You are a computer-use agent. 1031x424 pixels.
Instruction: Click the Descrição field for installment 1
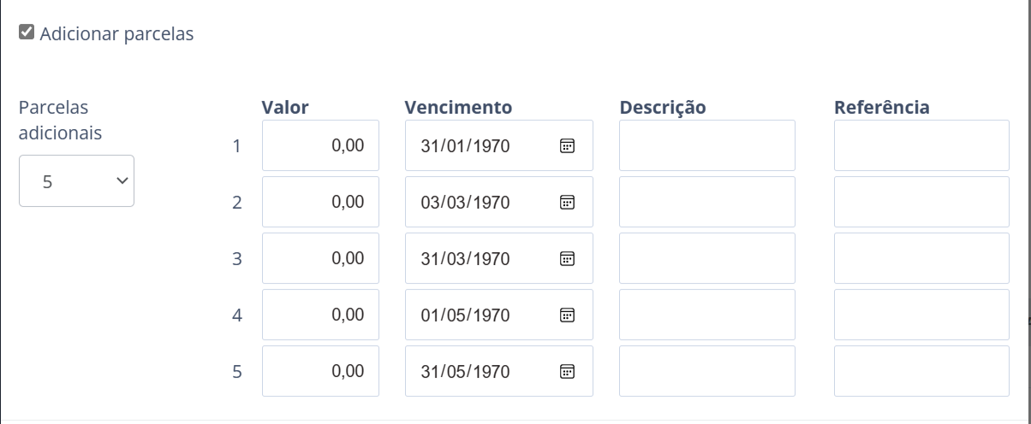[706, 145]
